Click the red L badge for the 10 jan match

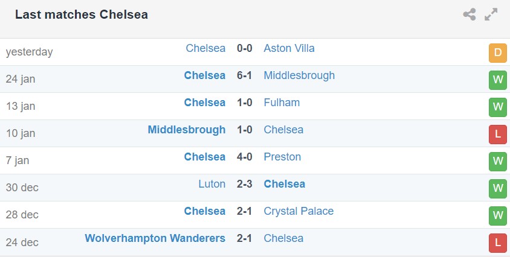[x=497, y=134]
